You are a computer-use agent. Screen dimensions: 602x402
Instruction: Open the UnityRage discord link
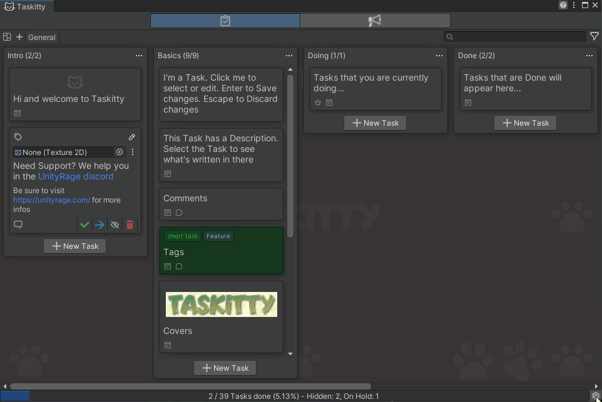point(76,176)
